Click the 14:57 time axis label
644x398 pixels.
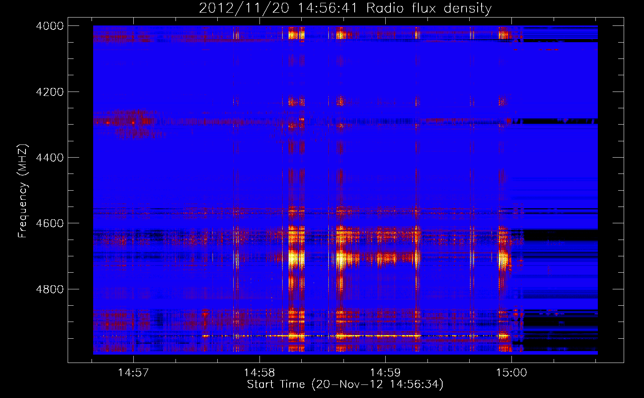133,373
